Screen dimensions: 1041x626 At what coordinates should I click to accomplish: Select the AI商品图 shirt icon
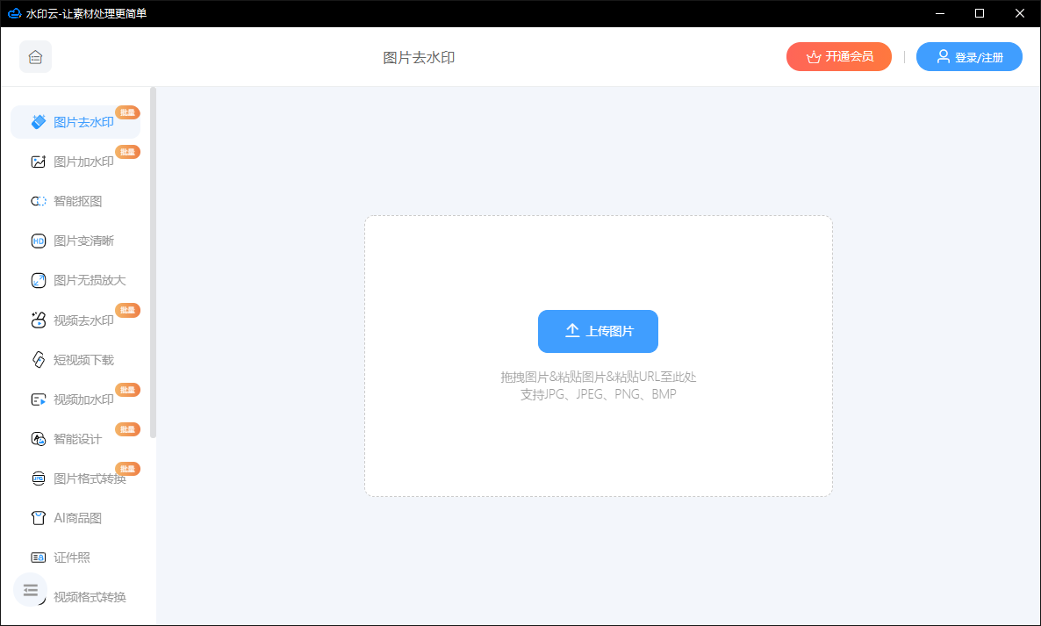(39, 518)
